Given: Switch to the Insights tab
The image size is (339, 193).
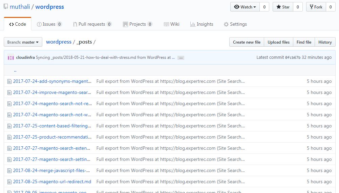Looking at the screenshot, I should pos(202,24).
